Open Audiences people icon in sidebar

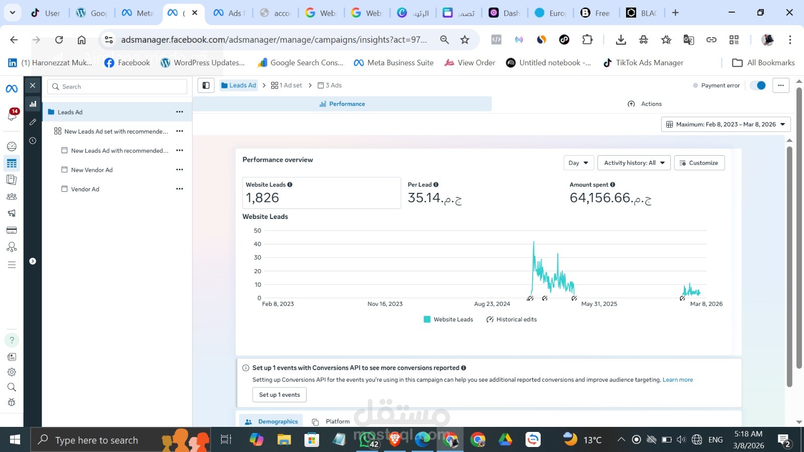[x=12, y=197]
